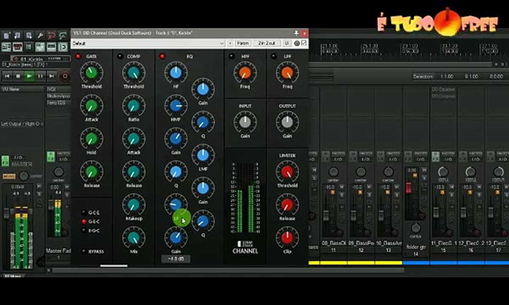Select the E-G-C routing order
The image size is (509, 305).
[x=84, y=230]
